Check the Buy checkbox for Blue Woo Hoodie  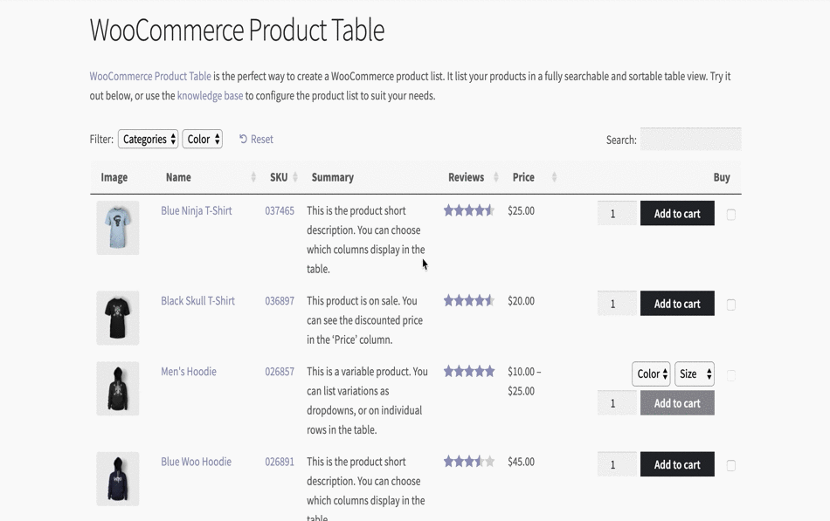click(x=731, y=463)
